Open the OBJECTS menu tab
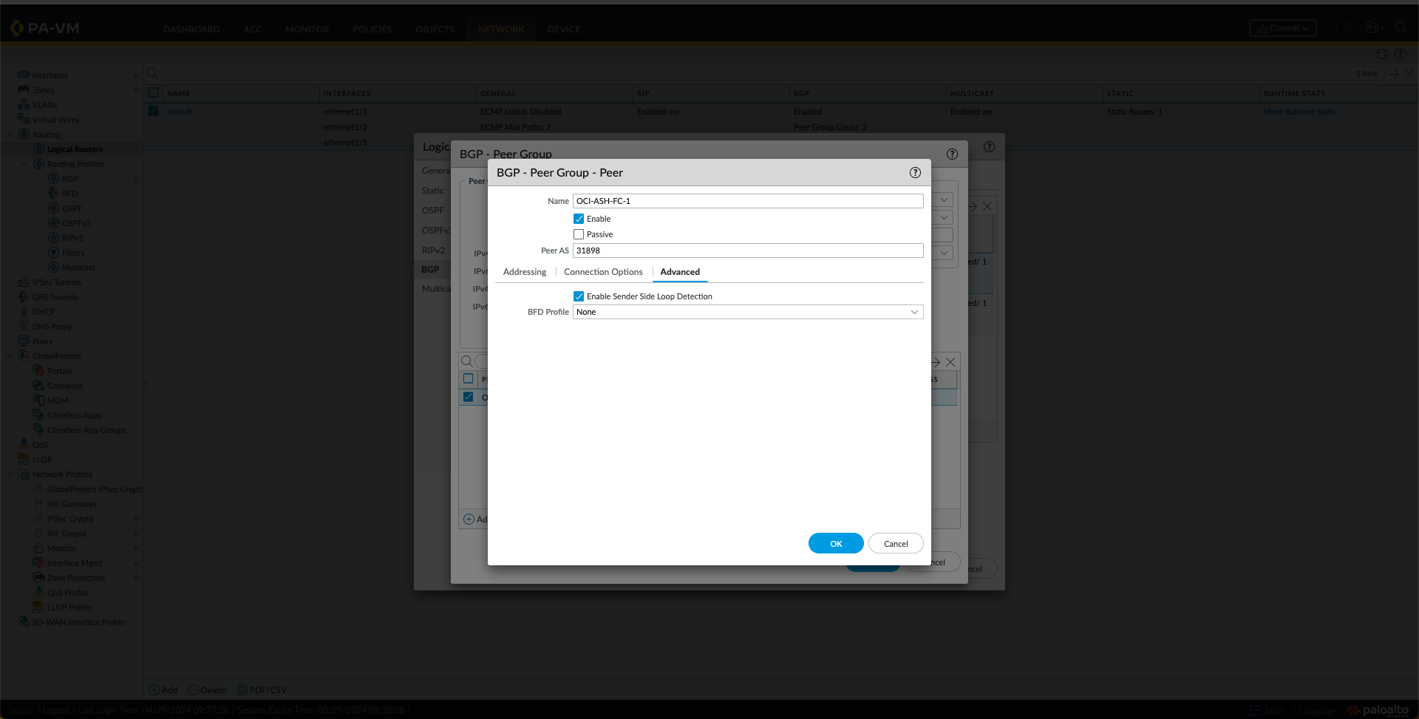Screen dimensions: 1419x719 [x=435, y=30]
